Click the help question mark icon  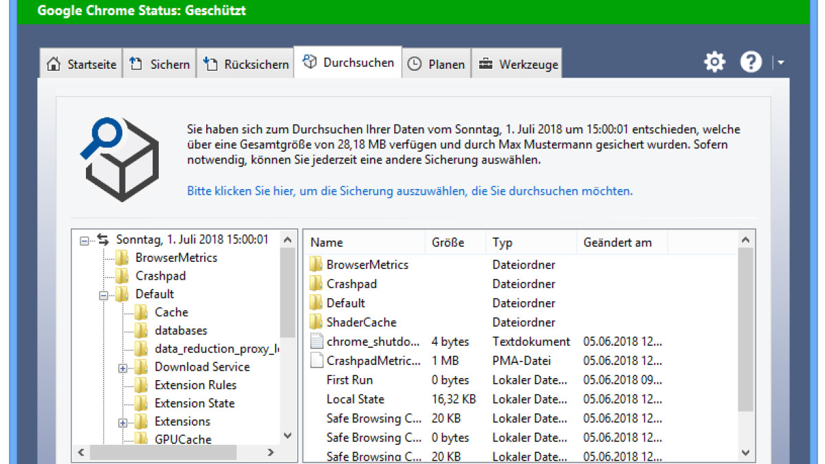point(751,63)
